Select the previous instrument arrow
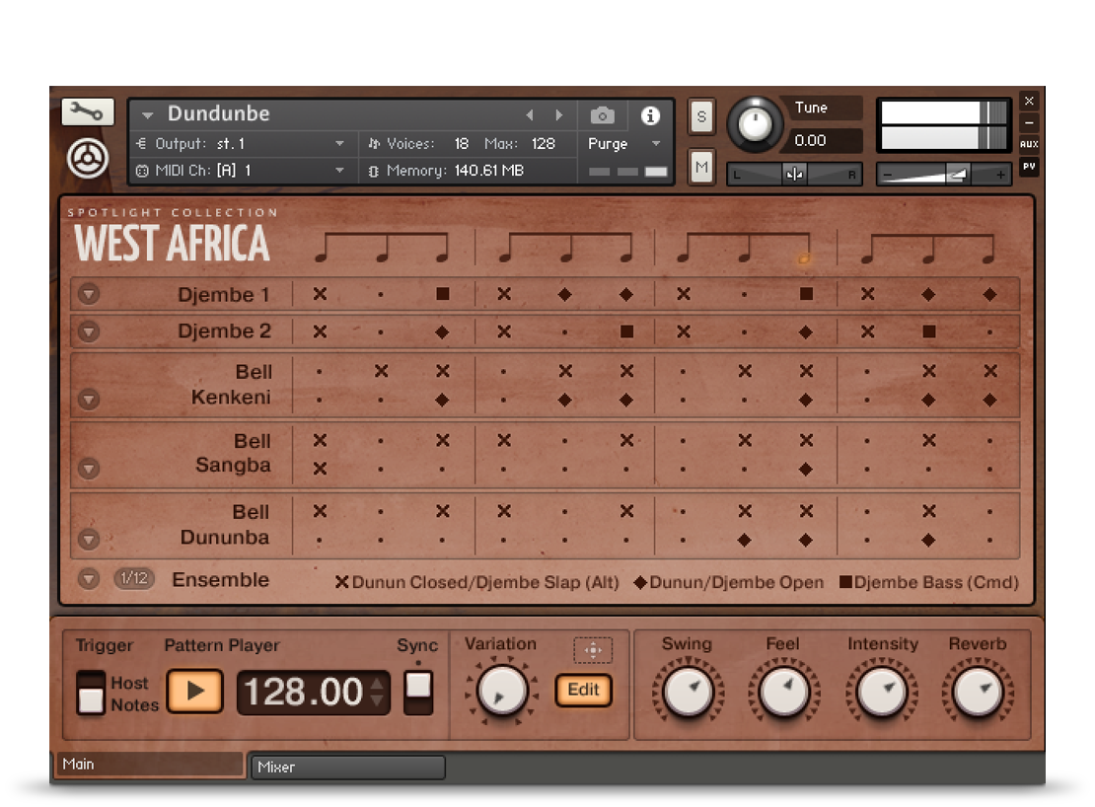1095x807 pixels. pyautogui.click(x=530, y=114)
